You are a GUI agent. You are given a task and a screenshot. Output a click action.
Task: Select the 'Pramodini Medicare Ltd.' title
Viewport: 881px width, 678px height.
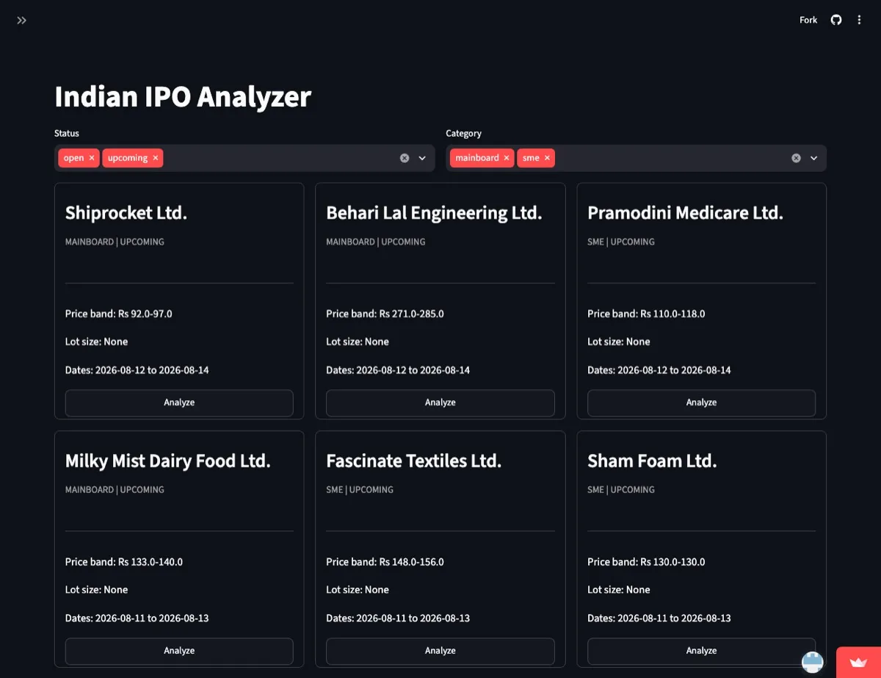685,213
